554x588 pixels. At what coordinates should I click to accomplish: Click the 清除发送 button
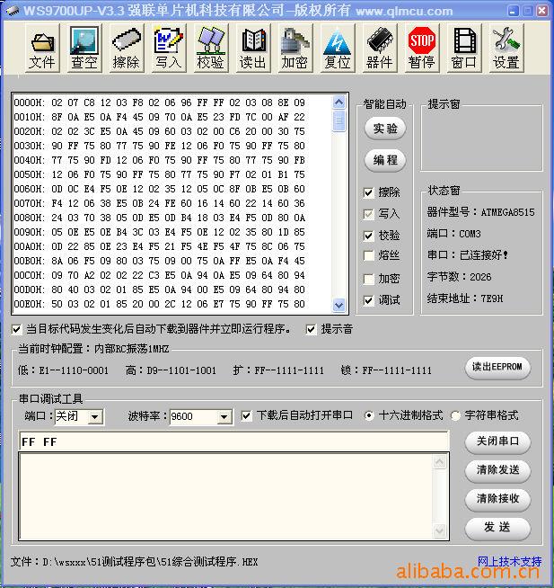[497, 470]
